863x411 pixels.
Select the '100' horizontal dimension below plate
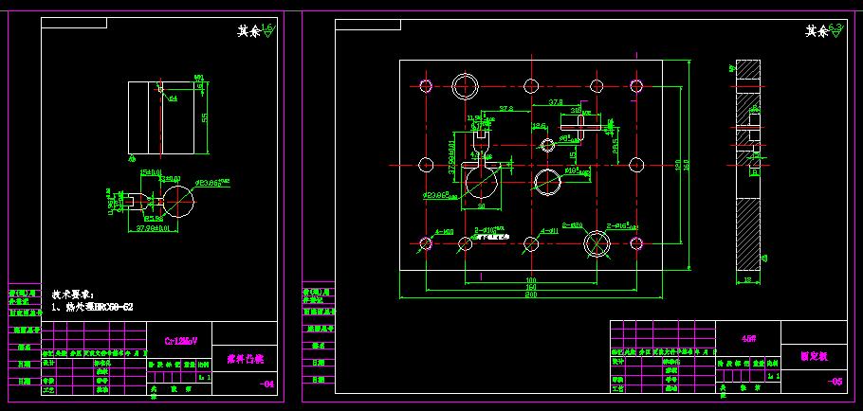[x=531, y=280]
